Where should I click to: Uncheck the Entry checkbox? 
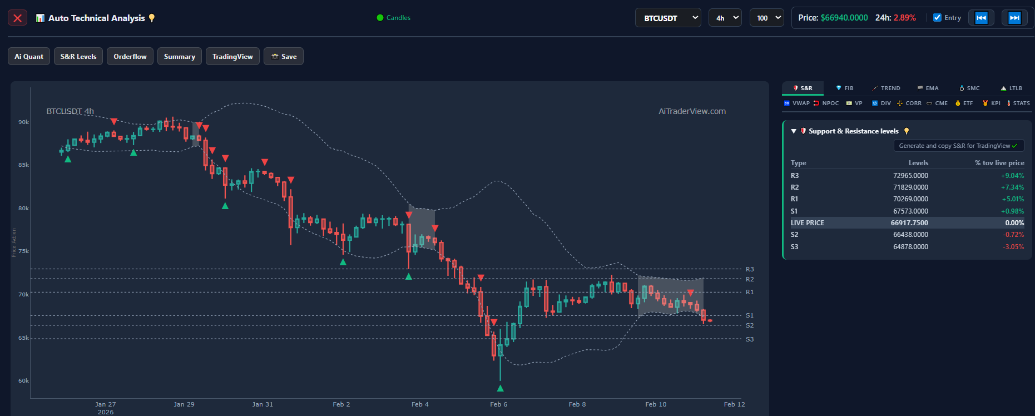[x=937, y=18]
